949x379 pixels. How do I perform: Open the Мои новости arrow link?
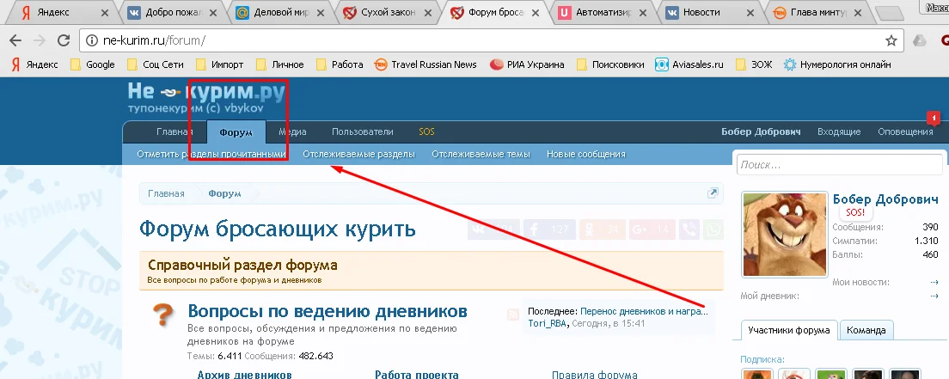934,282
